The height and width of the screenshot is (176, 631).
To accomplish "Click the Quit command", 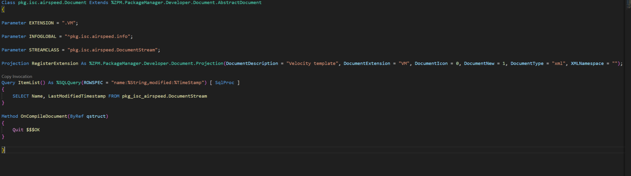I will [x=18, y=130].
